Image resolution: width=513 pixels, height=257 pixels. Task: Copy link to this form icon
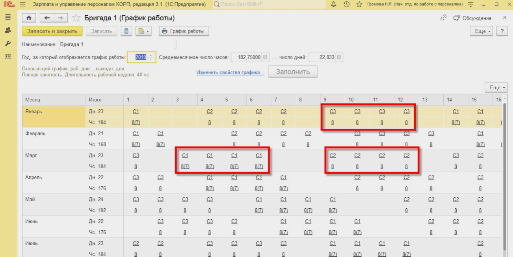click(x=443, y=18)
